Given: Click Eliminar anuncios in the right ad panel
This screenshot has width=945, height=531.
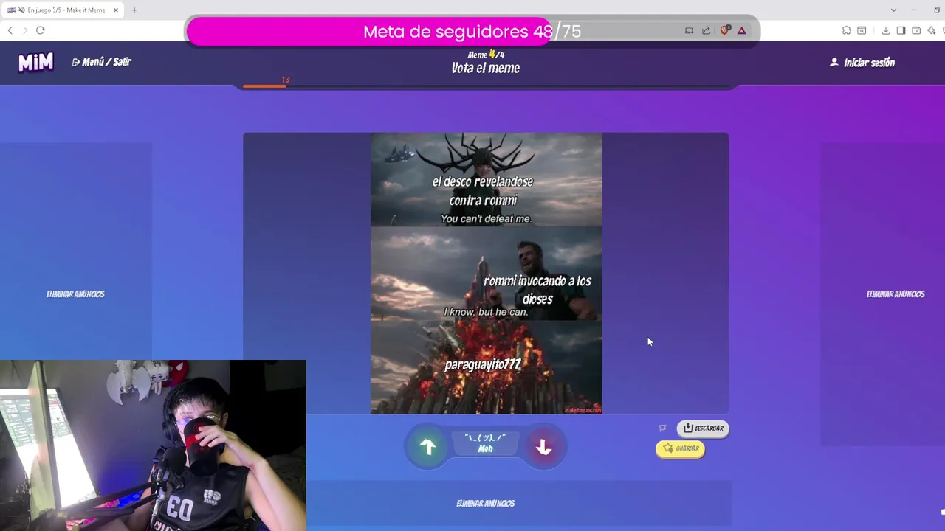Looking at the screenshot, I should (x=896, y=294).
